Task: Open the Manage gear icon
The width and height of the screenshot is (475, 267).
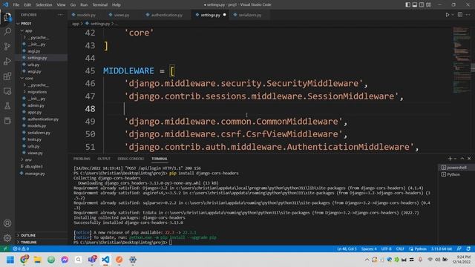Action: [7, 238]
